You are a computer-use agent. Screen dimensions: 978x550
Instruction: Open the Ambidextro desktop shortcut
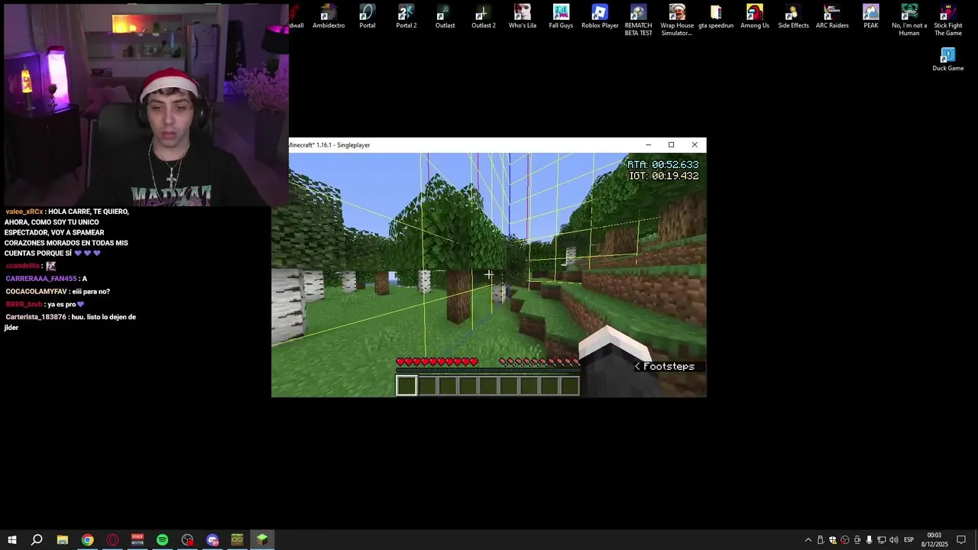pos(329,17)
